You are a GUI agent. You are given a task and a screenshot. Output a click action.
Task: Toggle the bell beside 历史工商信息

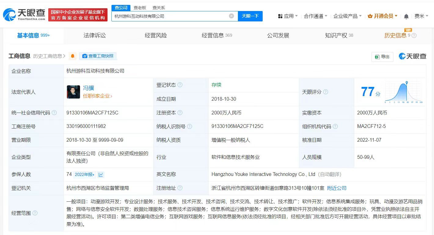tap(72, 56)
